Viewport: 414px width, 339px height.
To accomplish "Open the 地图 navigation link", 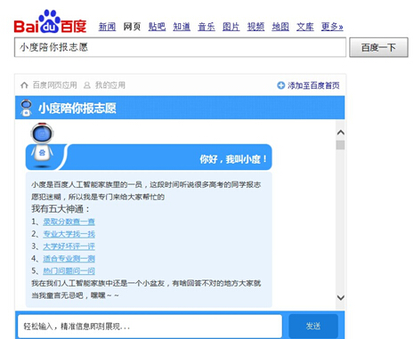I will [280, 27].
